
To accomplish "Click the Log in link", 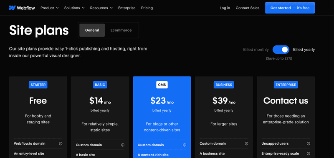I will (x=225, y=8).
